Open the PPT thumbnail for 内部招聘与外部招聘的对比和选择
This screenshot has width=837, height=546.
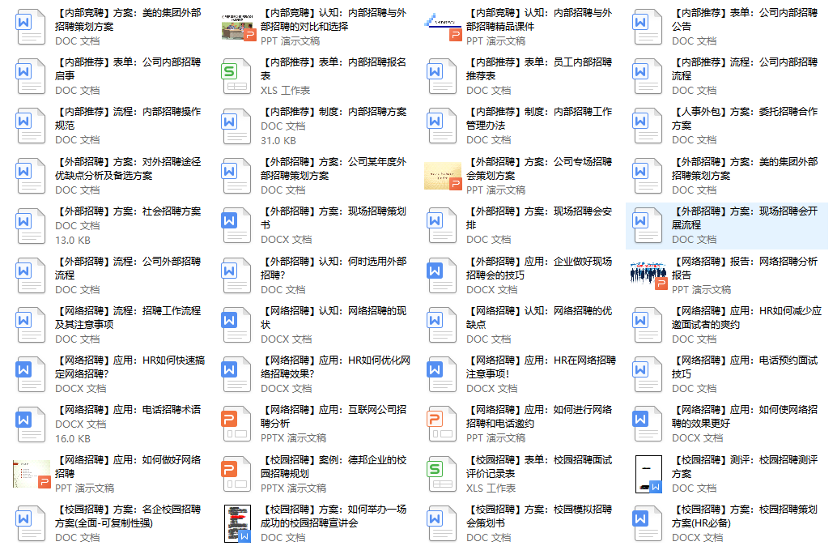(239, 28)
